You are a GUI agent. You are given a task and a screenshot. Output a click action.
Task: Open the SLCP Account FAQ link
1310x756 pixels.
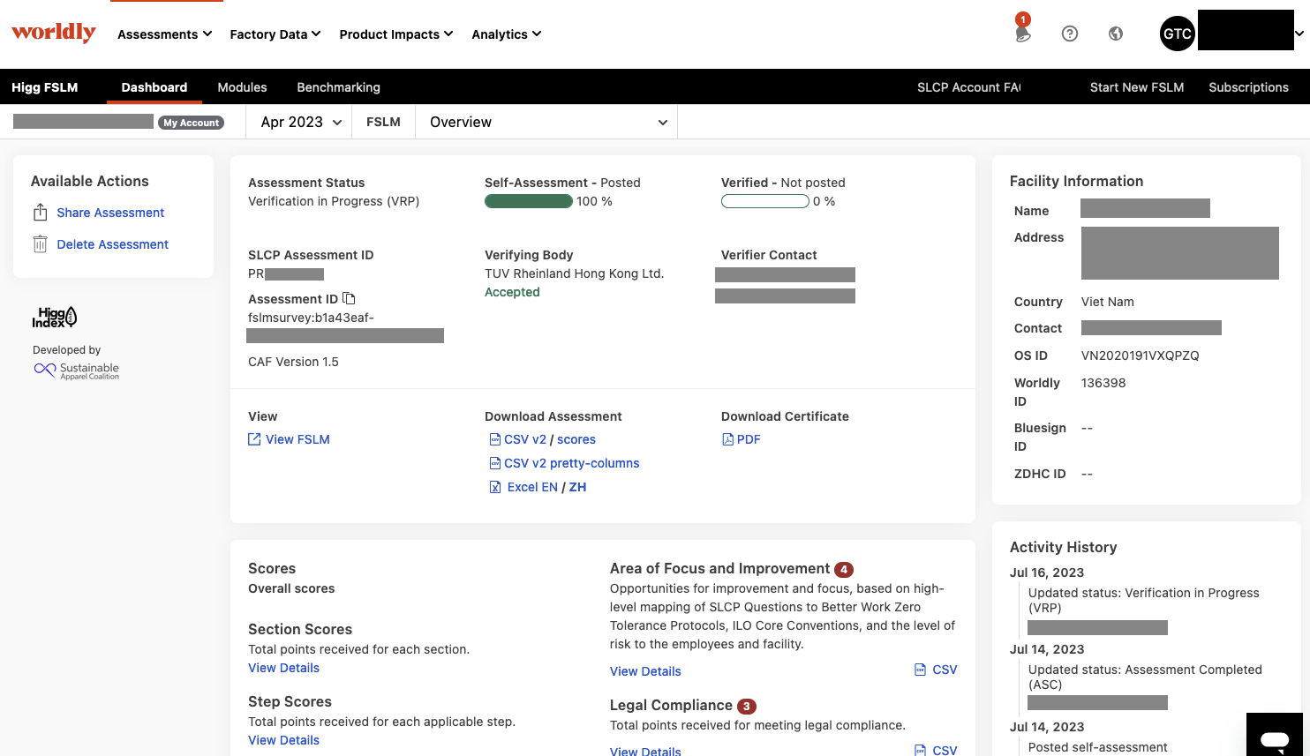click(x=968, y=87)
